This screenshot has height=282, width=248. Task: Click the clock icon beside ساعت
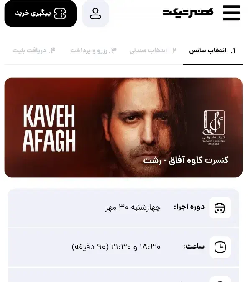coord(220,247)
